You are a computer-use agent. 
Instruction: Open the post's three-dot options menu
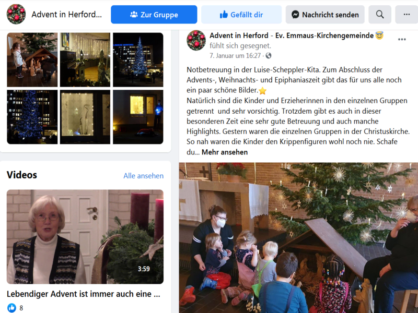tap(402, 40)
